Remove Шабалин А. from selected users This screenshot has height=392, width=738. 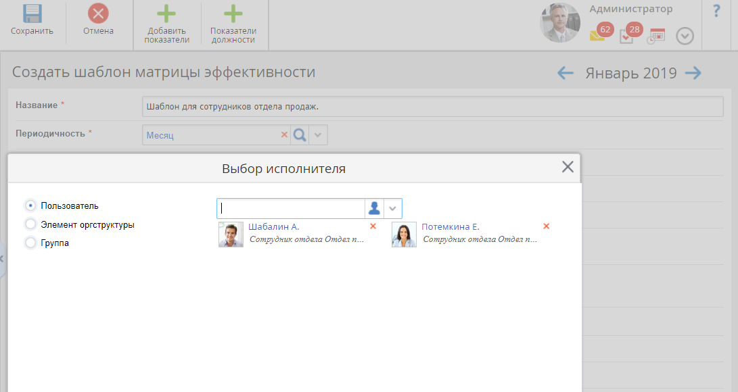coord(373,226)
